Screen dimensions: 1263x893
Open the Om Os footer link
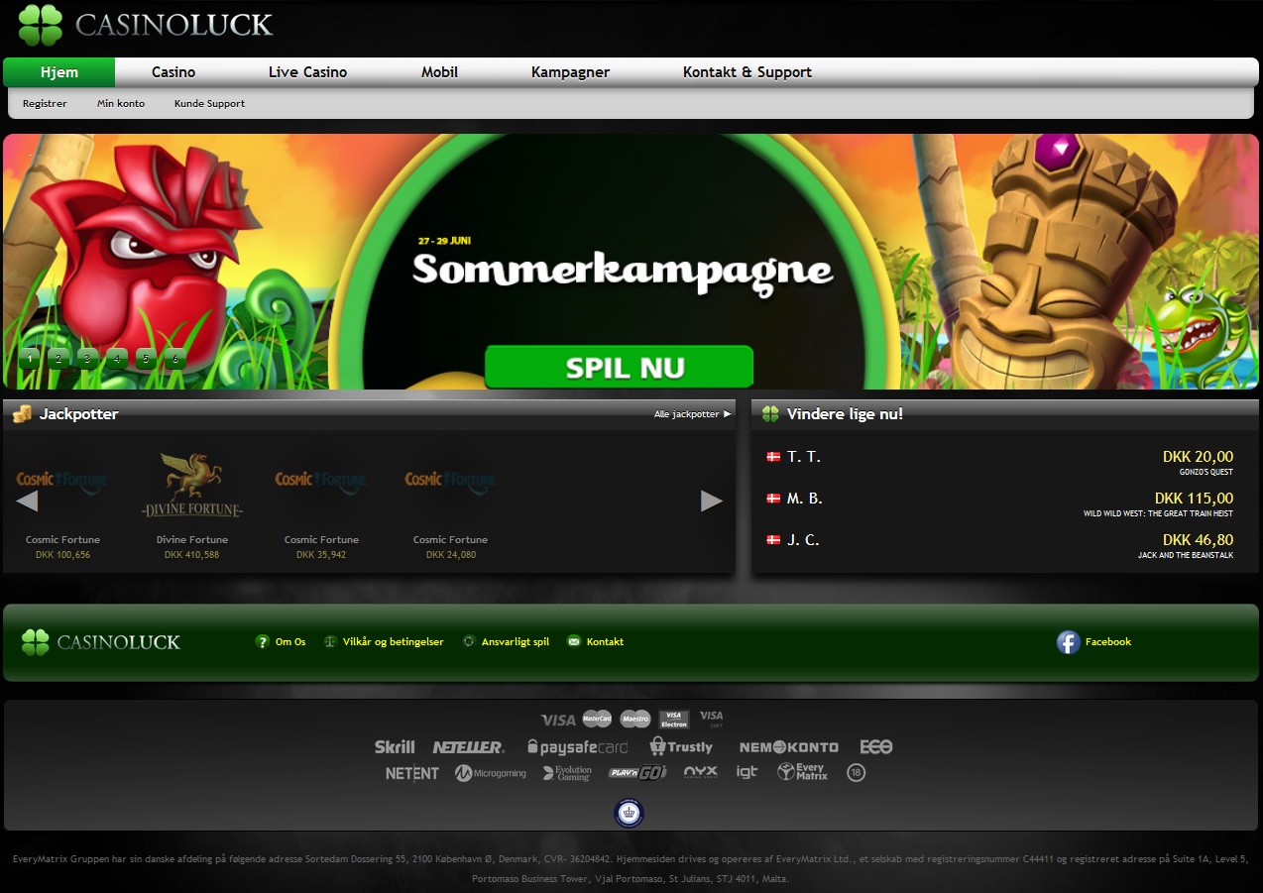coord(282,642)
